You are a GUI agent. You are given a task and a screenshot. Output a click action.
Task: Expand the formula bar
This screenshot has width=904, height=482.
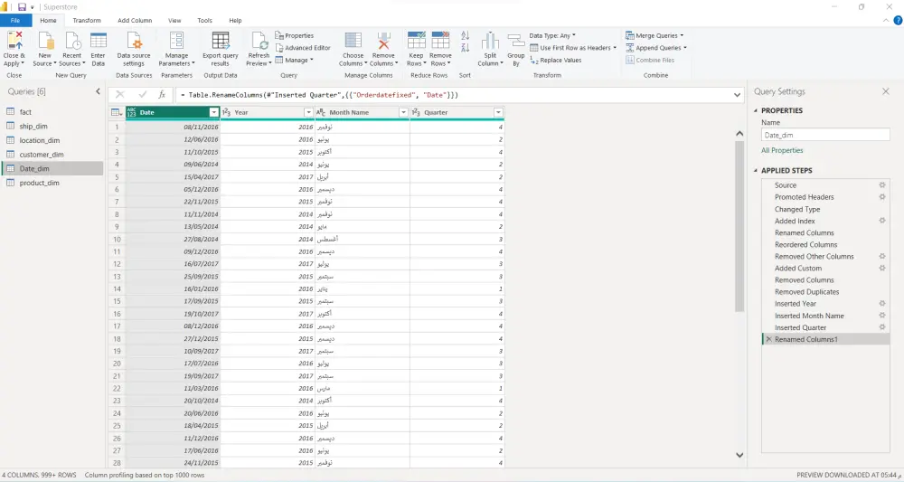click(x=737, y=95)
